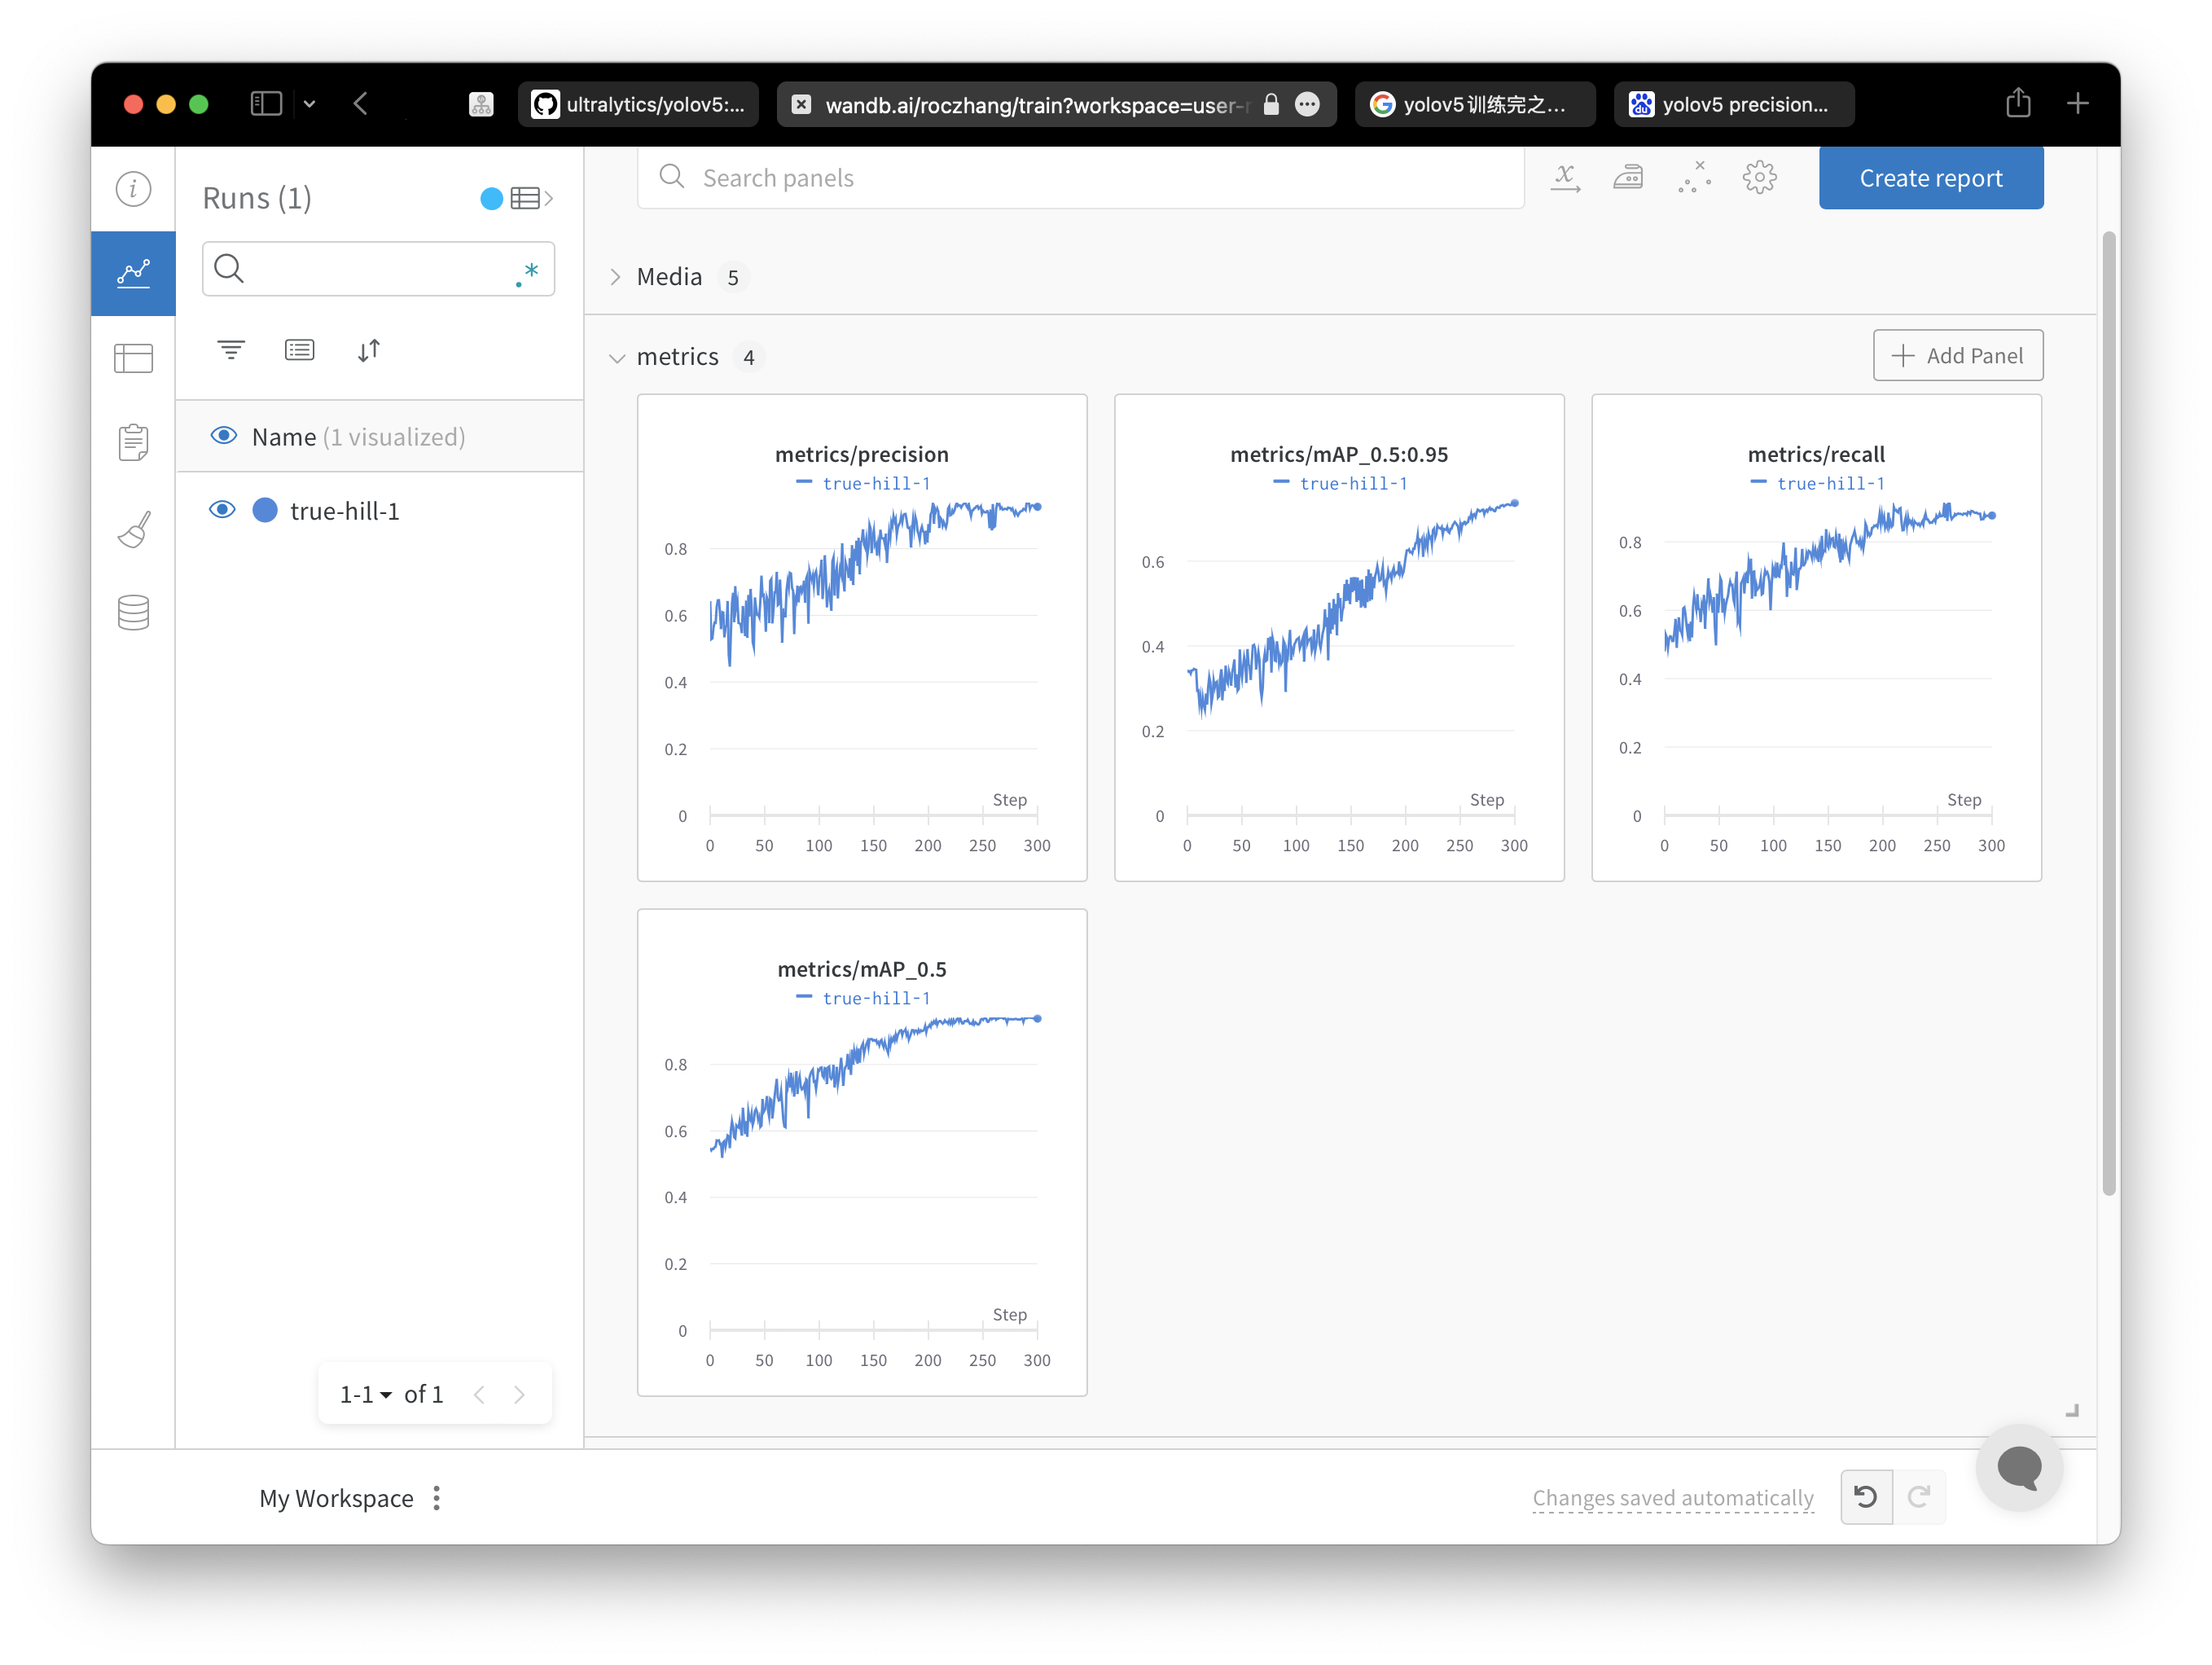This screenshot has width=2212, height=1665.
Task: Expand the Media section
Action: [616, 277]
